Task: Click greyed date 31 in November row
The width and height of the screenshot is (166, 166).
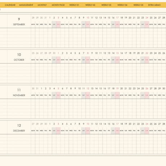Action: point(37,88)
